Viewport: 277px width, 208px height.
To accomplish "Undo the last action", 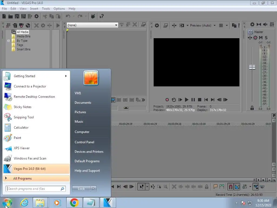I will click(x=68, y=16).
